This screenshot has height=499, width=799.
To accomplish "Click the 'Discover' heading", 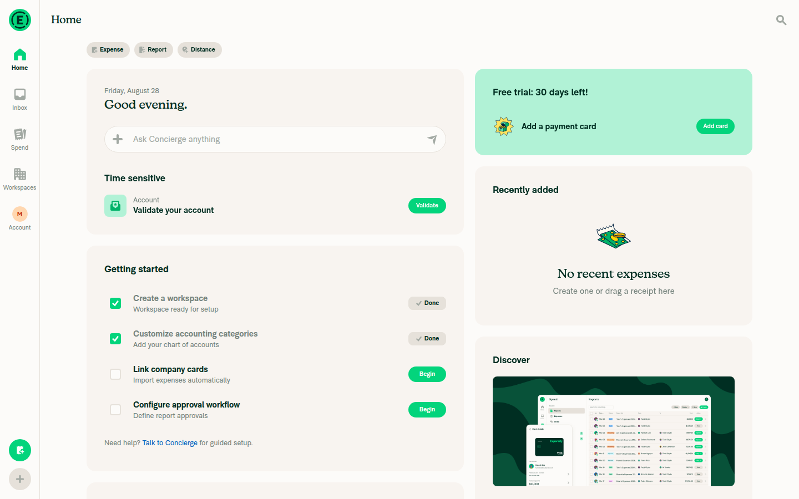I will tap(511, 360).
